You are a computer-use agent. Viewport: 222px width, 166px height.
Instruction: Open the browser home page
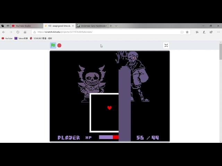point(25,32)
